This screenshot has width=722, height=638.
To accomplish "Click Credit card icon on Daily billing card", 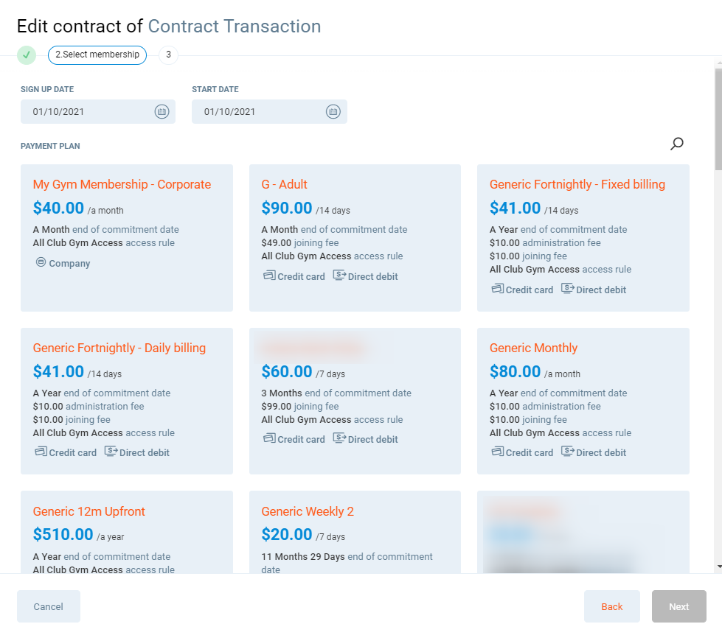I will (x=41, y=452).
